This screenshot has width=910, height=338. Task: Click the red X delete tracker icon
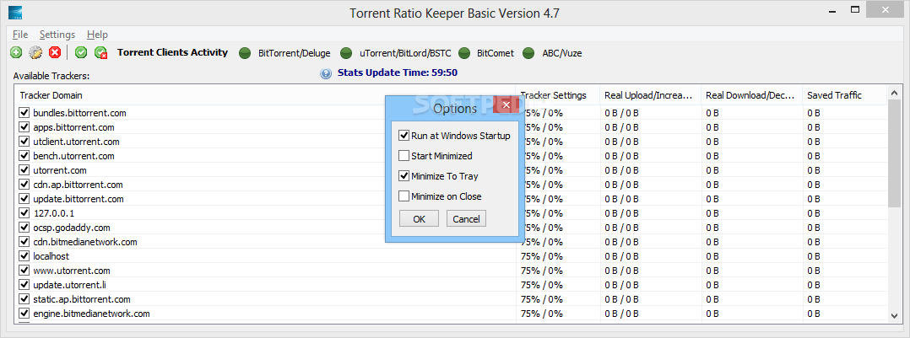[55, 53]
